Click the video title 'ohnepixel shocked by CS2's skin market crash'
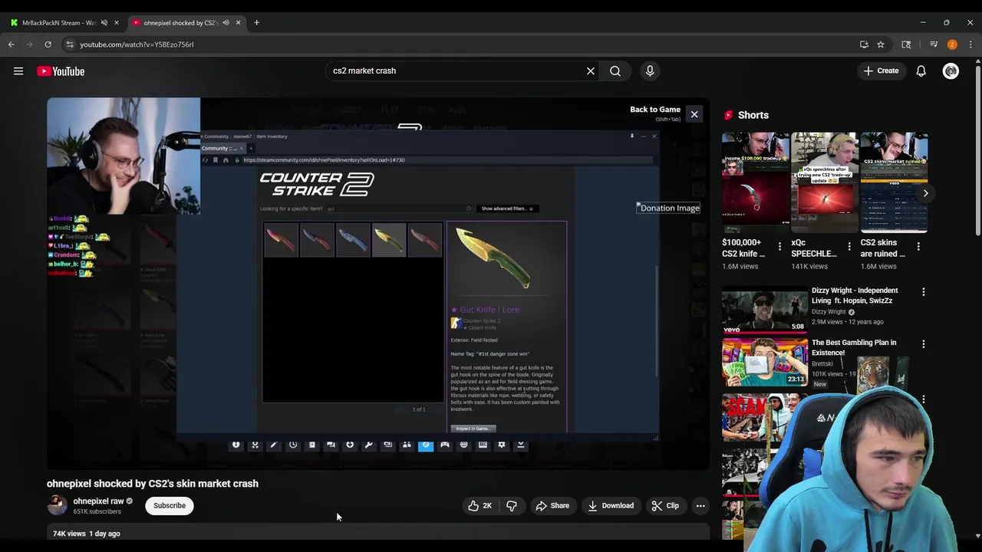This screenshot has height=552, width=982. [153, 484]
